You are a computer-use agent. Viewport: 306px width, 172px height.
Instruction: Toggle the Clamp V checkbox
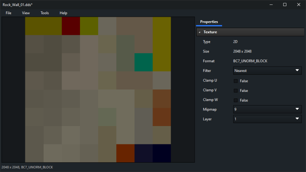point(236,90)
